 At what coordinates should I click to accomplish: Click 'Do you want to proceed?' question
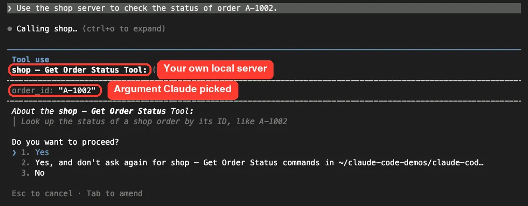(65, 142)
